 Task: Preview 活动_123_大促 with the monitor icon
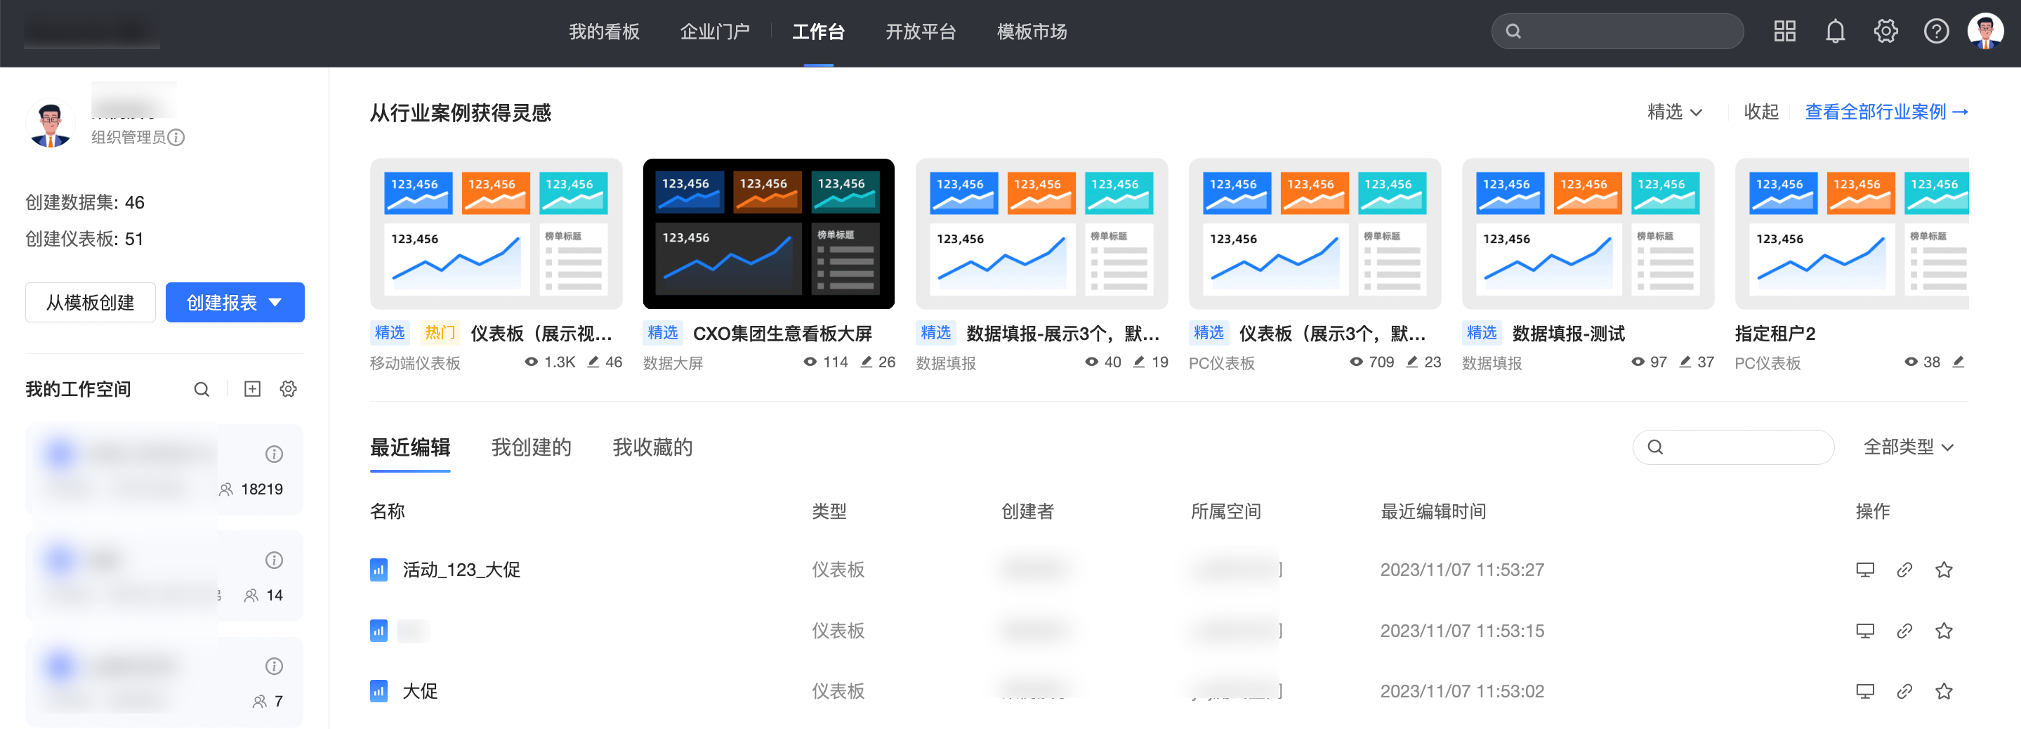pyautogui.click(x=1865, y=570)
